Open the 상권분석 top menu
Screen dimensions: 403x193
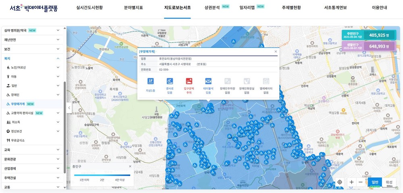pos(212,7)
